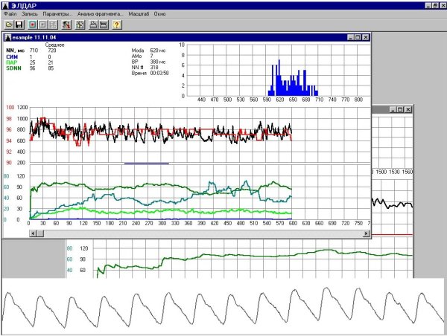The height and width of the screenshot is (336, 447).
Task: Click the second printer-style icon beside help
Action: coord(104,25)
